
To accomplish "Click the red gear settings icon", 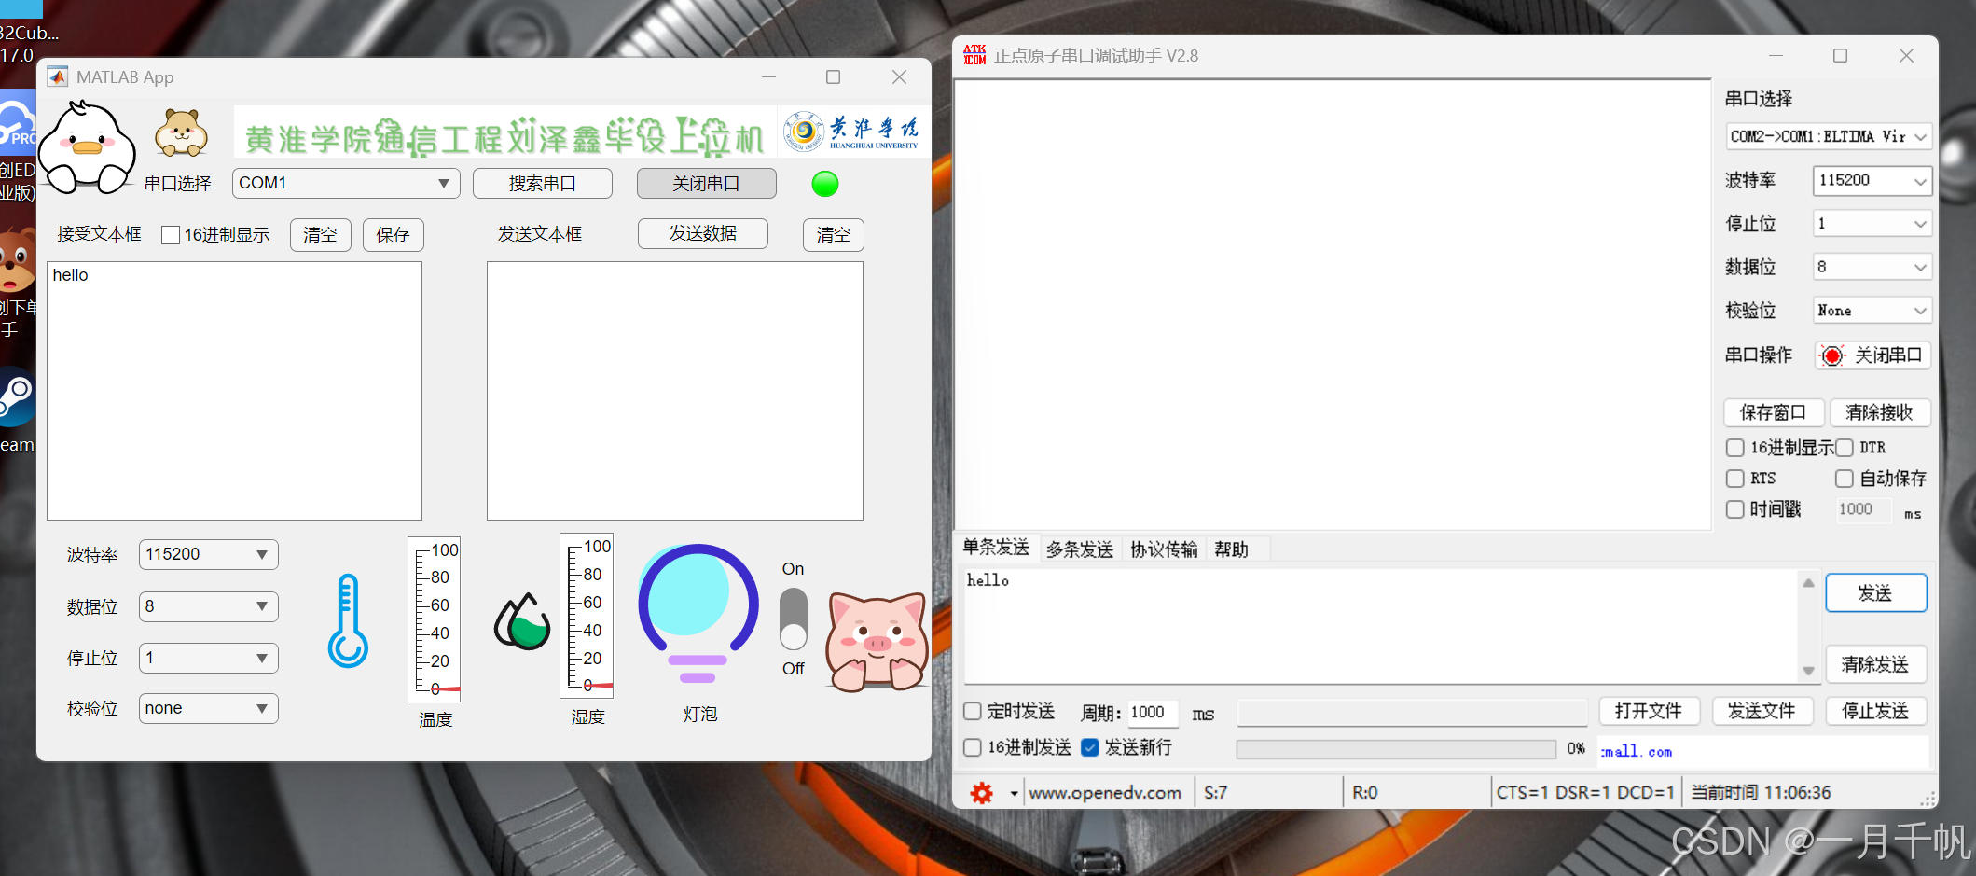I will [982, 793].
